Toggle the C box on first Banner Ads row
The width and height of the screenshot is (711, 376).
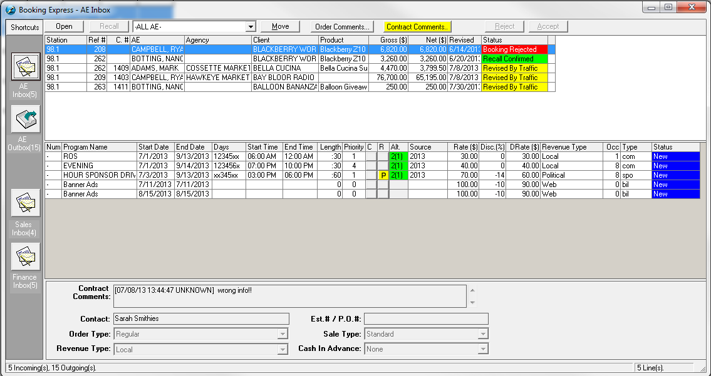[371, 185]
